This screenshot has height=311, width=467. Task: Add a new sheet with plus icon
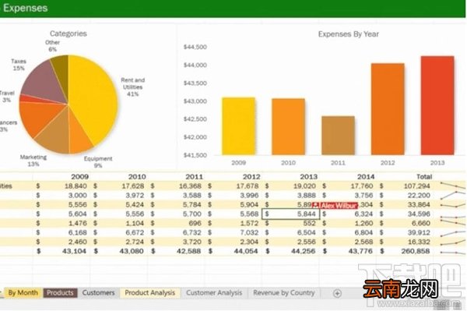pyautogui.click(x=337, y=293)
